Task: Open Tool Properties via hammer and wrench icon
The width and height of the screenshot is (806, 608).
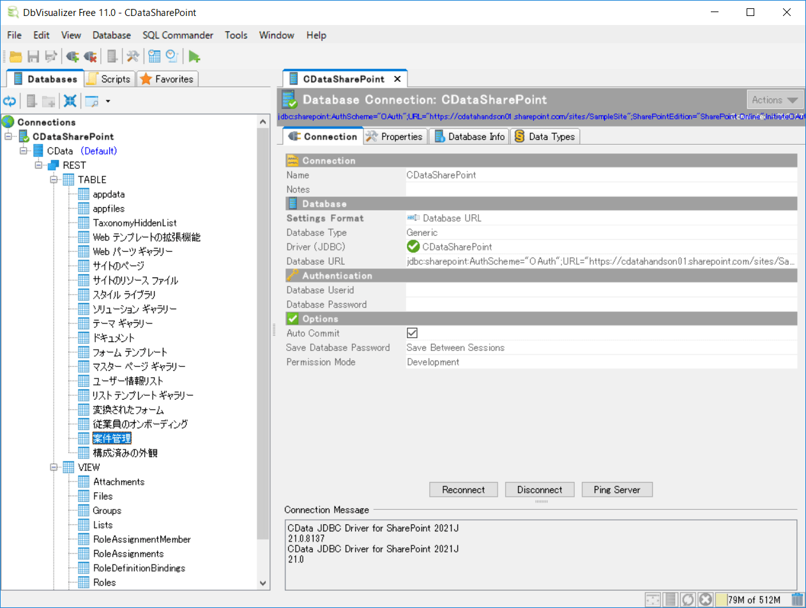Action: (x=133, y=57)
